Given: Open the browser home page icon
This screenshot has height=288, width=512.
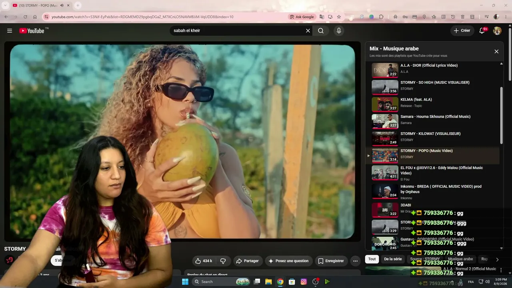Looking at the screenshot, I should pyautogui.click(x=35, y=17).
